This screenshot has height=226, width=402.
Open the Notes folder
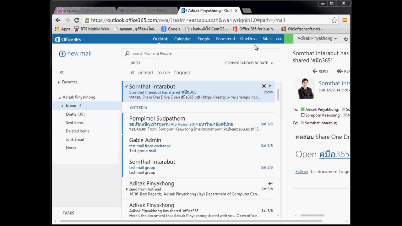click(71, 148)
